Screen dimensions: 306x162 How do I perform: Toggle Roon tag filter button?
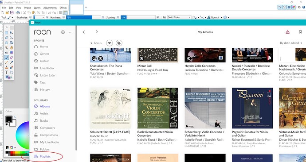tap(119, 43)
